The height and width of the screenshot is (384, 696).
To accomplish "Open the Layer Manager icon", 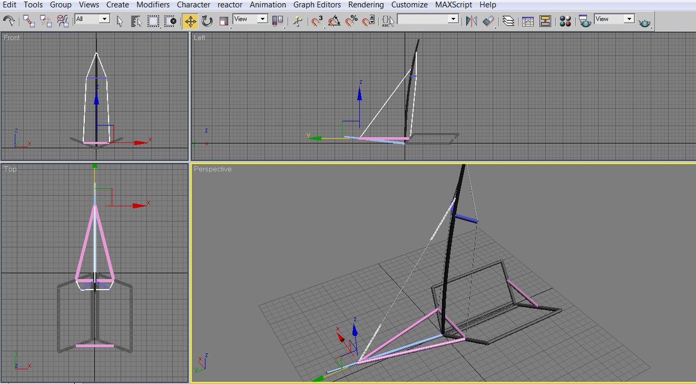I will click(508, 21).
